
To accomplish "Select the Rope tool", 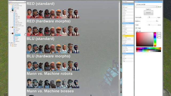I will (x=128, y=17).
